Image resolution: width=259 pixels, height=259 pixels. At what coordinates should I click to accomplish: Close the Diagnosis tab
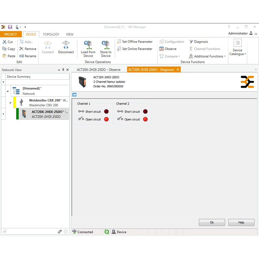[x=178, y=70]
